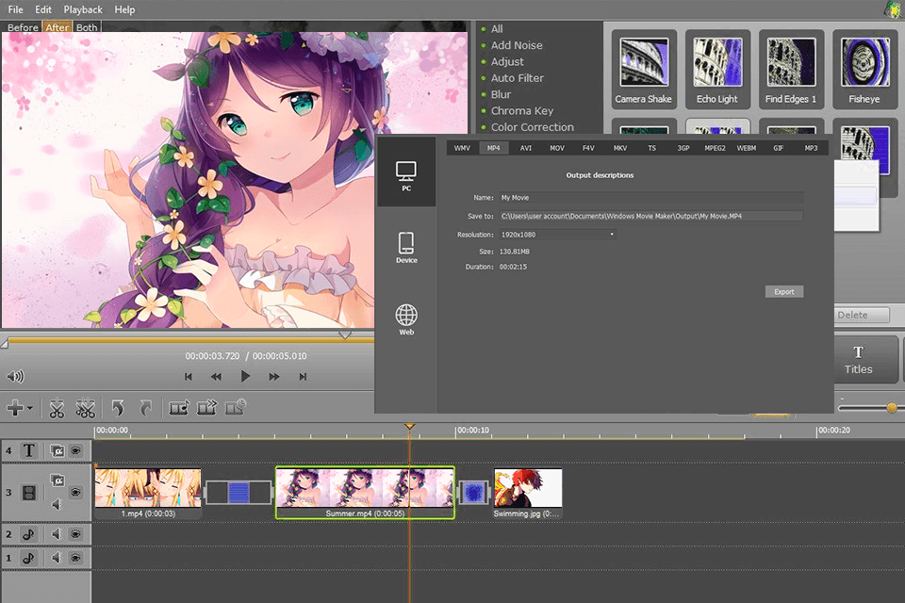The width and height of the screenshot is (905, 603).
Task: Adjust the timeline zoom slider
Action: pos(890,408)
